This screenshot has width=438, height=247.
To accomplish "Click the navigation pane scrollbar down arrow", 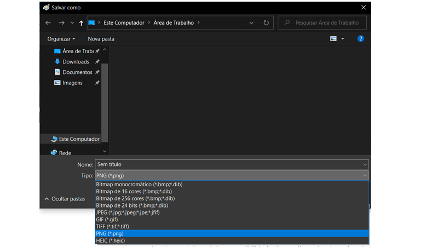I will coord(105,151).
